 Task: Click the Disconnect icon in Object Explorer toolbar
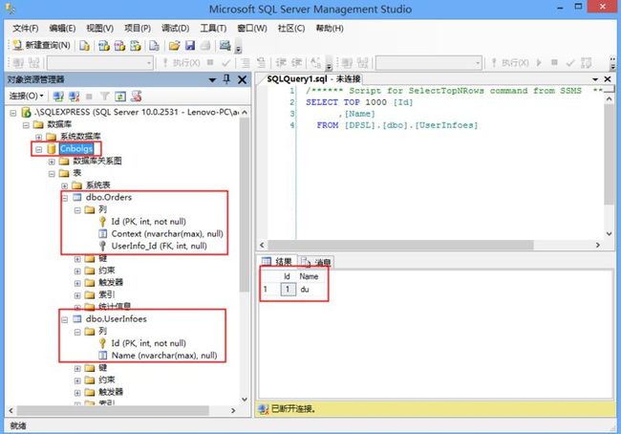(x=75, y=96)
